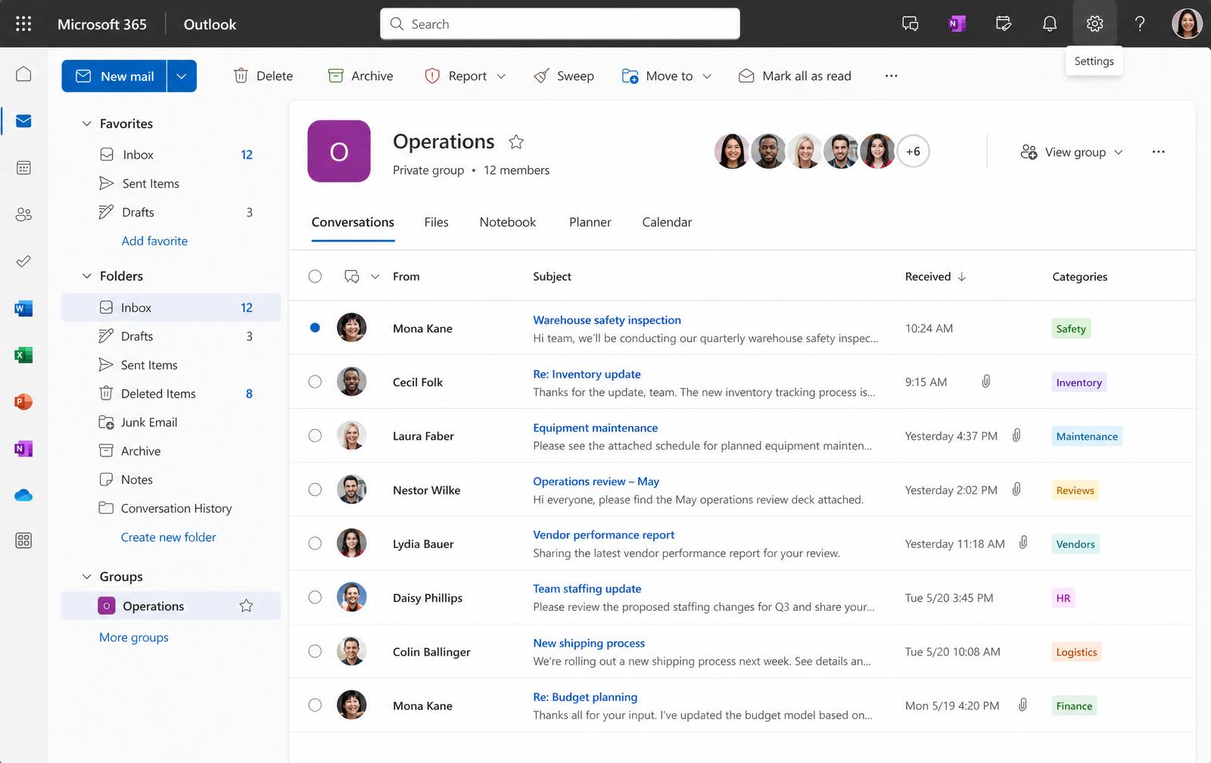Open the Microsoft 365 app launcher grid

click(23, 23)
